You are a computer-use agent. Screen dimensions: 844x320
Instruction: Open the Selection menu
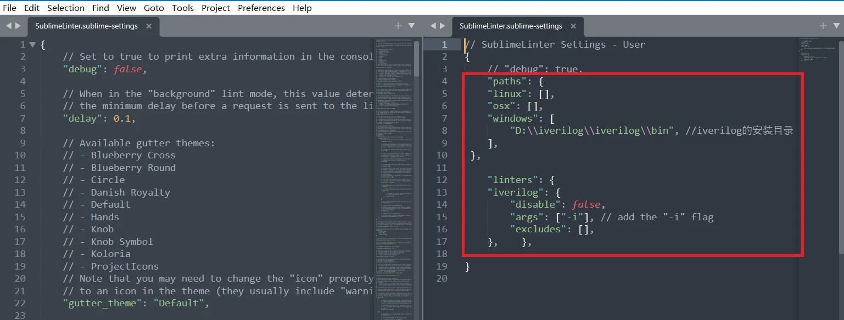(x=65, y=8)
